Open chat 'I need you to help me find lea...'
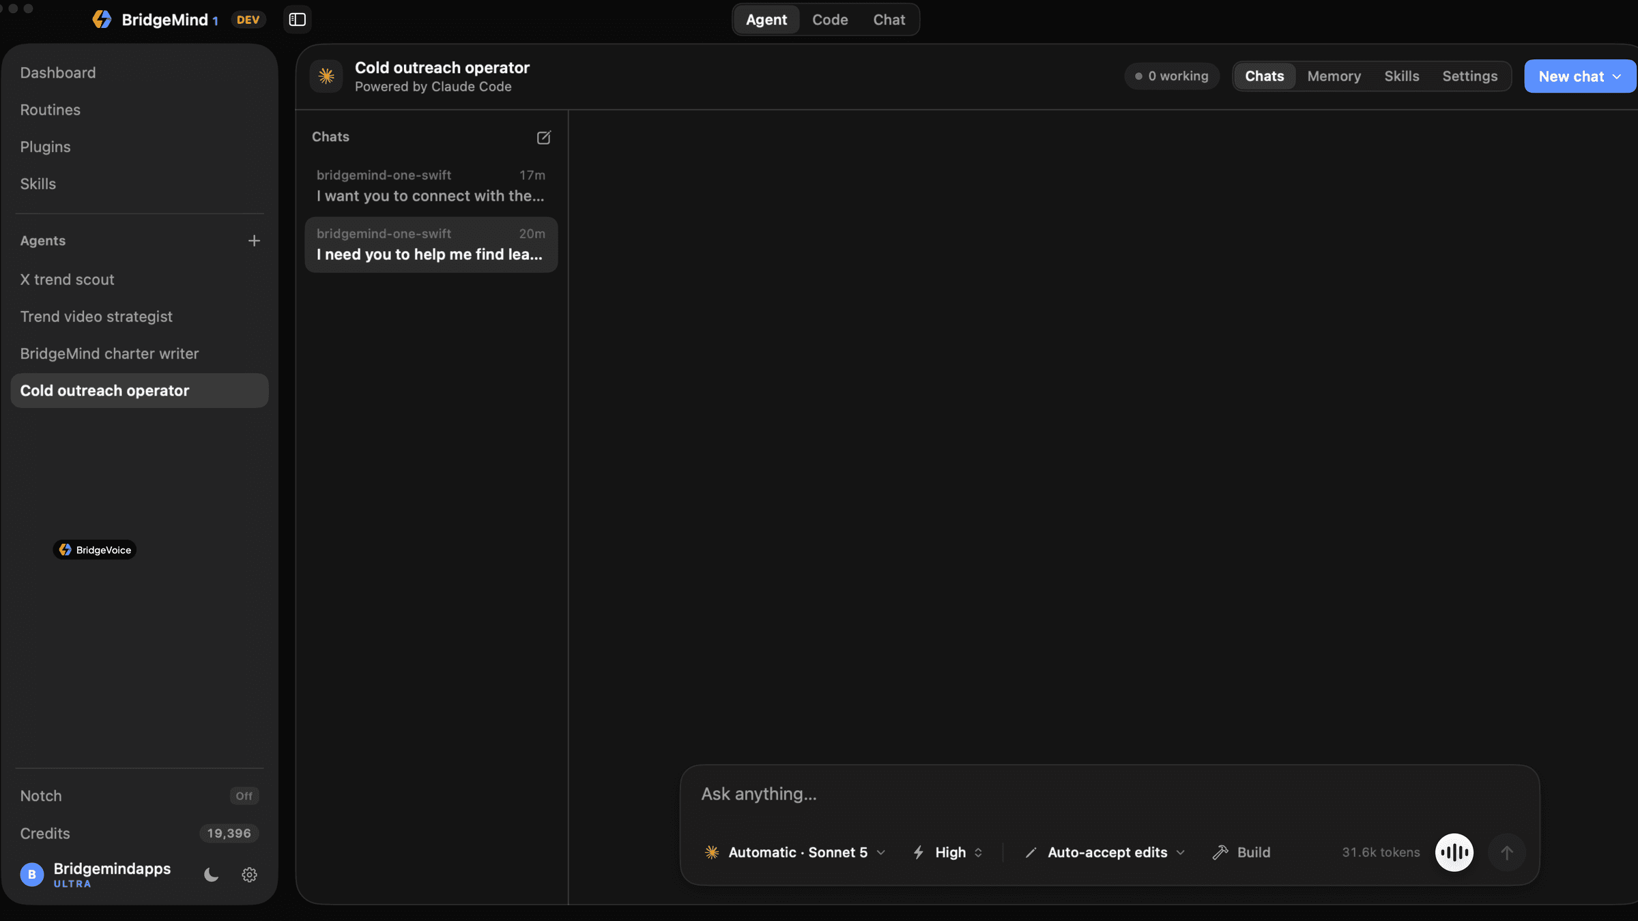Screen dimensions: 1638x921 point(431,245)
